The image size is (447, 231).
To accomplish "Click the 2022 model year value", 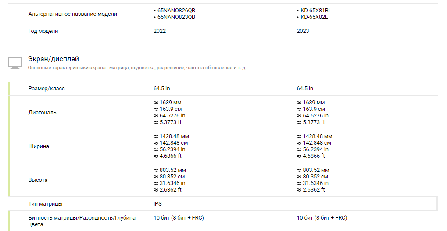I will click(x=160, y=31).
